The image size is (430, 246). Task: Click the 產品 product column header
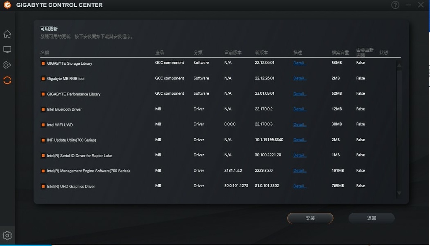160,53
